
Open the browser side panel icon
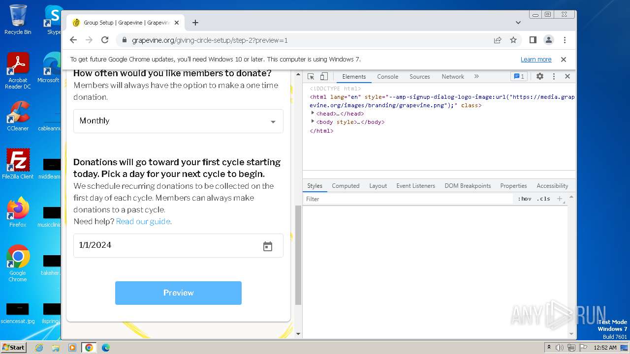[x=533, y=40]
